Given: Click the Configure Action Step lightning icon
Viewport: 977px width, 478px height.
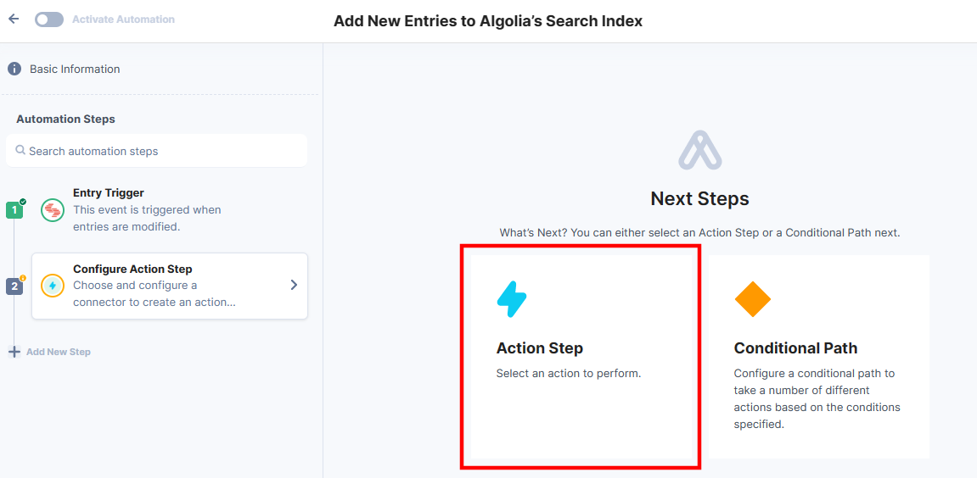Looking at the screenshot, I should tap(53, 286).
